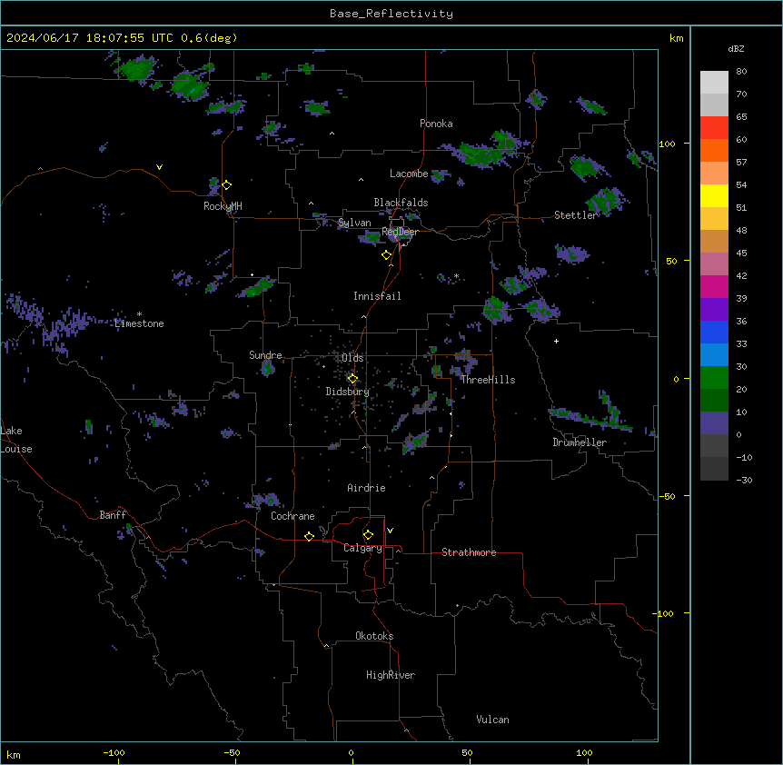Viewport: 783px width, 765px height.
Task: Select the orange swatch between 60 and 57
Action: 714,150
